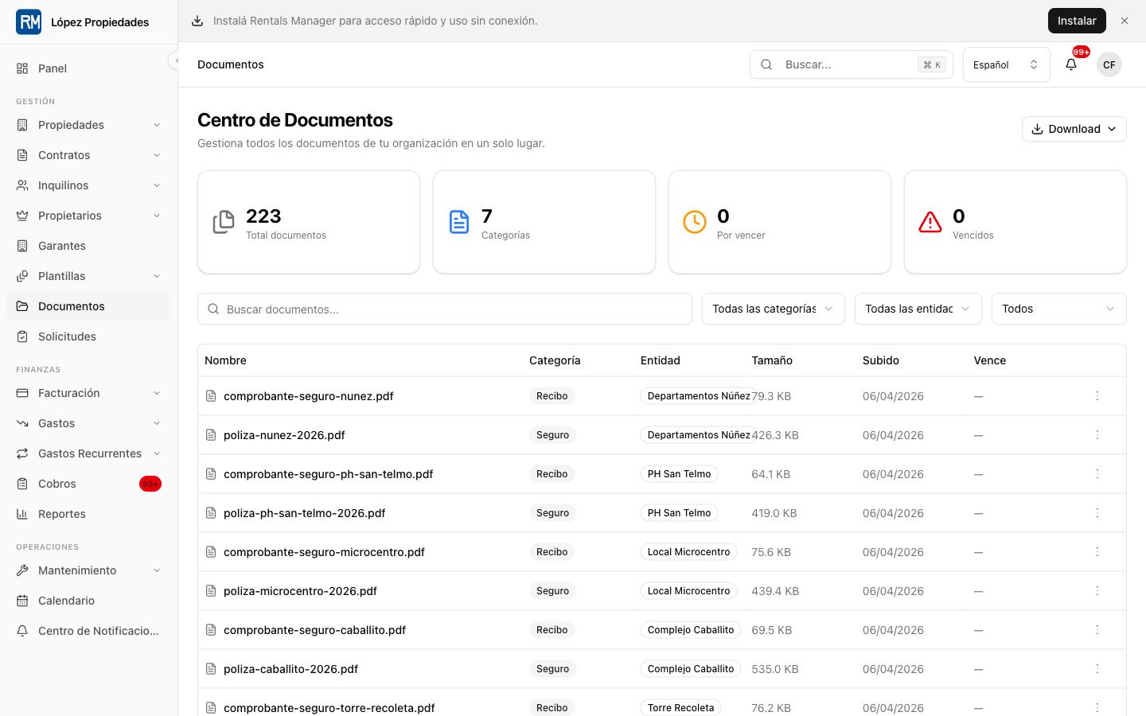The width and height of the screenshot is (1146, 716).
Task: Click the Seguro badge on poliza-nunez-2026 row
Action: coord(552,435)
